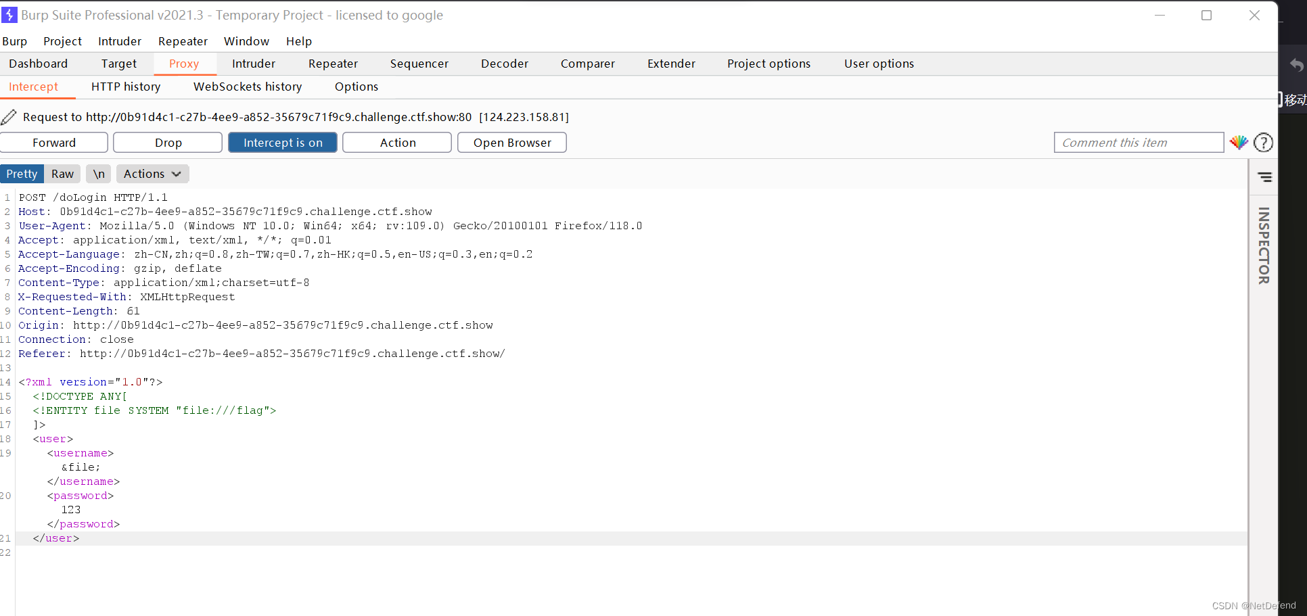Click the POST /doLogin request line
The height and width of the screenshot is (616, 1307).
tap(93, 197)
